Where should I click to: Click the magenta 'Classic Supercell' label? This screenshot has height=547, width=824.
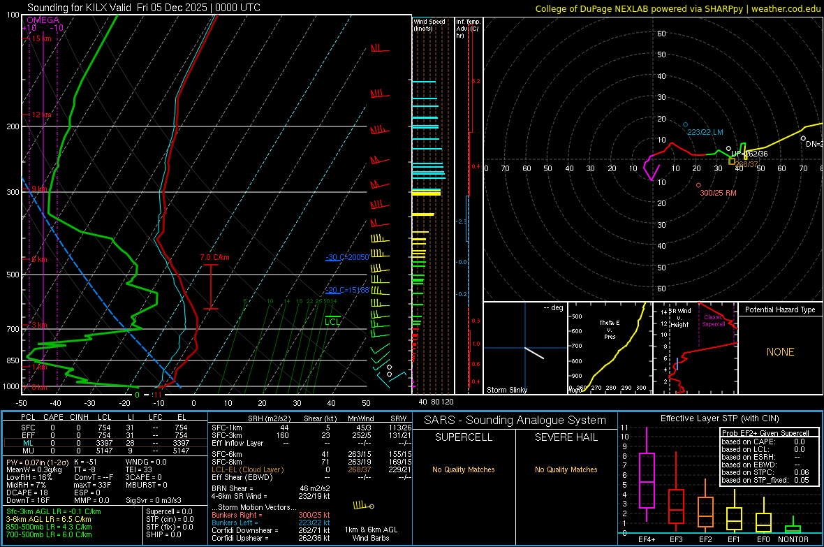tap(714, 321)
